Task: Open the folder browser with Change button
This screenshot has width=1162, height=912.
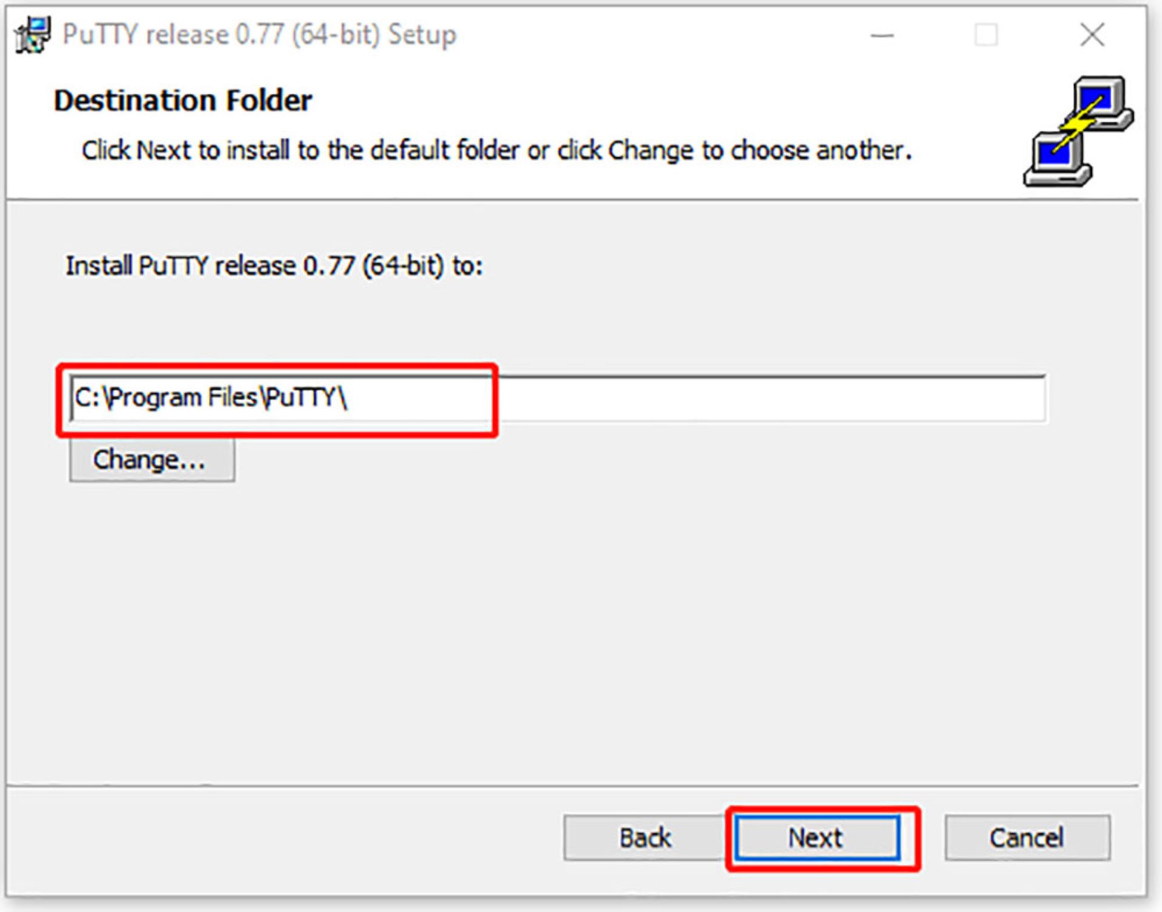Action: coord(152,460)
